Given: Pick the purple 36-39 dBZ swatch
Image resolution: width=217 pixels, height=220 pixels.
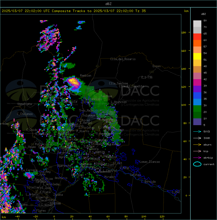Looking at the screenshot, I should point(197,89).
